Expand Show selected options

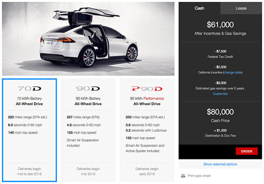pyautogui.click(x=220, y=164)
